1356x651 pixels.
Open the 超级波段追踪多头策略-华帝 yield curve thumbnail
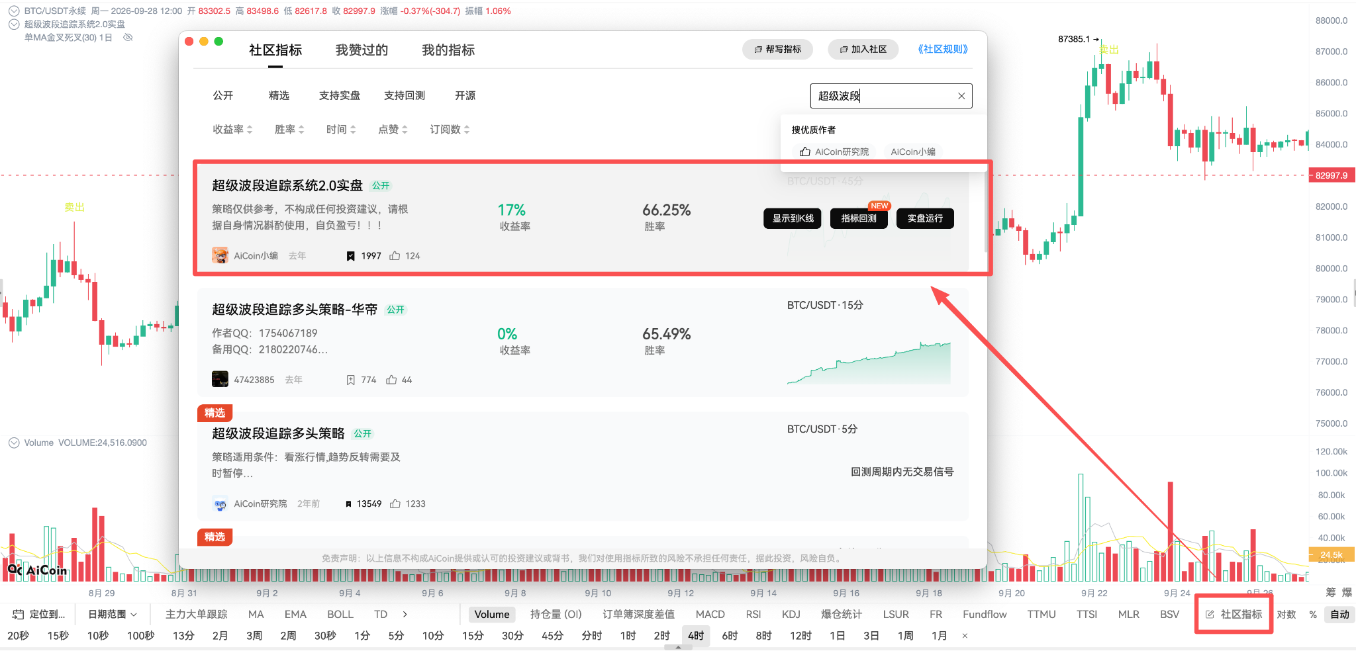869,363
